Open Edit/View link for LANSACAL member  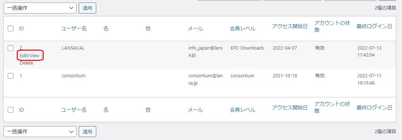pos(30,56)
